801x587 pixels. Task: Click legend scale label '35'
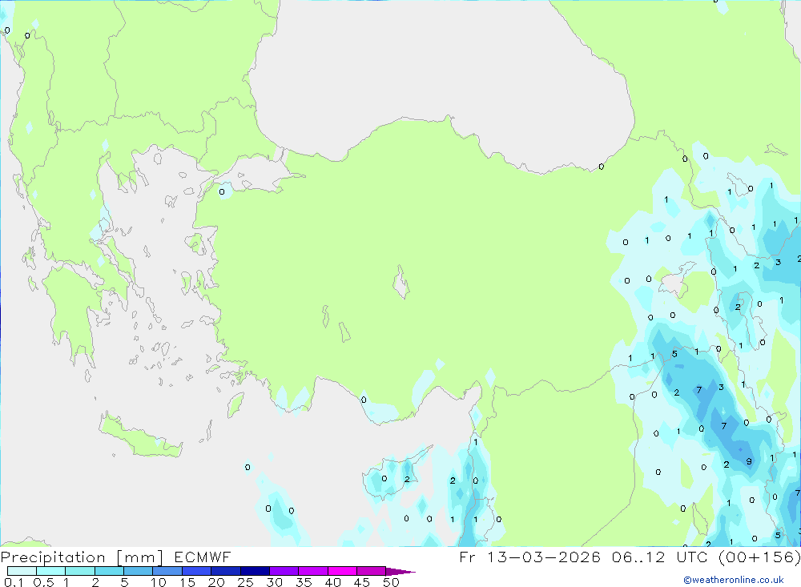304,582
